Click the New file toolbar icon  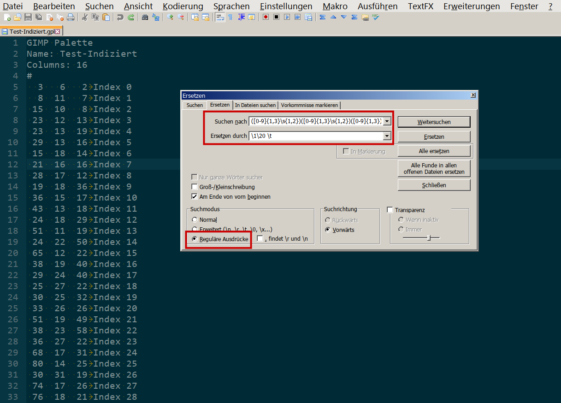[6, 18]
